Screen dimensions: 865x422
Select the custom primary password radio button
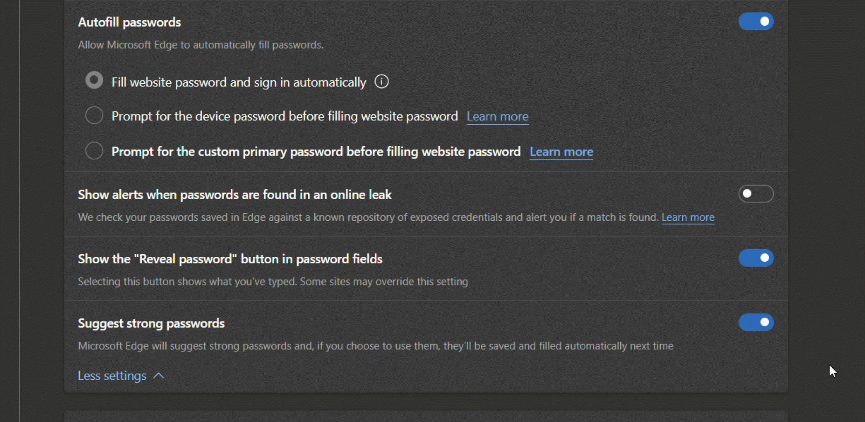[94, 151]
